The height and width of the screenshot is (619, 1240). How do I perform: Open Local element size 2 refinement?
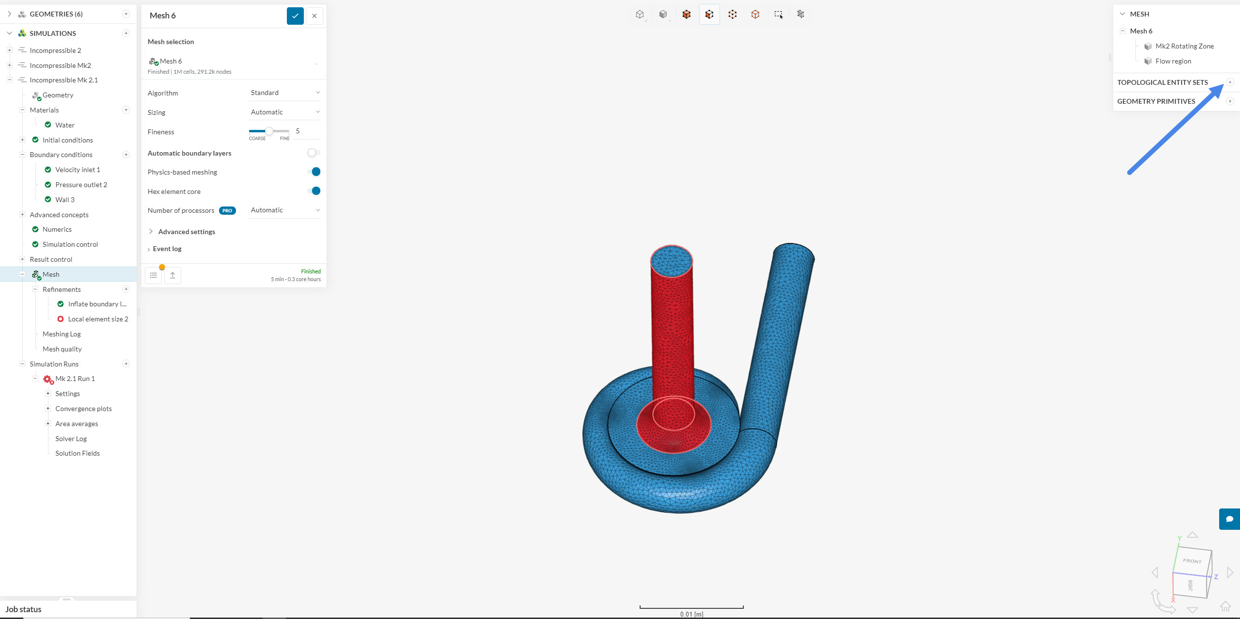(x=98, y=319)
